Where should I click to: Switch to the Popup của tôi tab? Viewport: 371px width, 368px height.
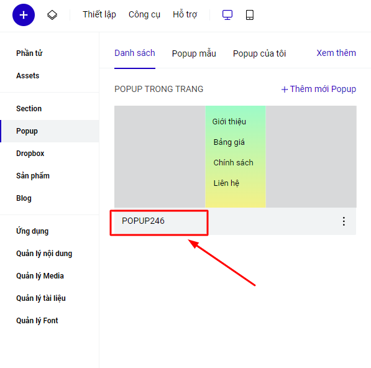click(x=259, y=53)
